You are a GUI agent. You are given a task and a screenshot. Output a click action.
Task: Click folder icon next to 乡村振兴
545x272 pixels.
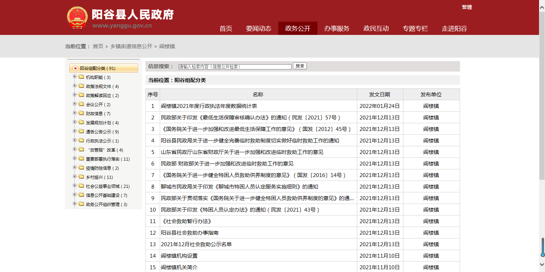81,177
